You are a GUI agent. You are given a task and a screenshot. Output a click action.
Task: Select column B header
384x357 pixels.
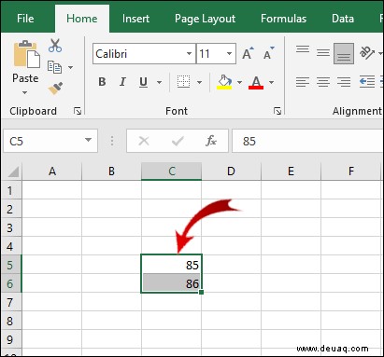click(111, 172)
